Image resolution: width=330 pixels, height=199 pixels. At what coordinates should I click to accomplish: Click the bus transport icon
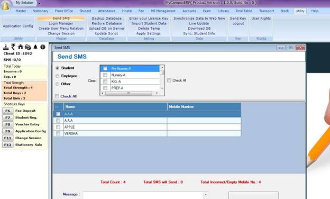(28, 47)
